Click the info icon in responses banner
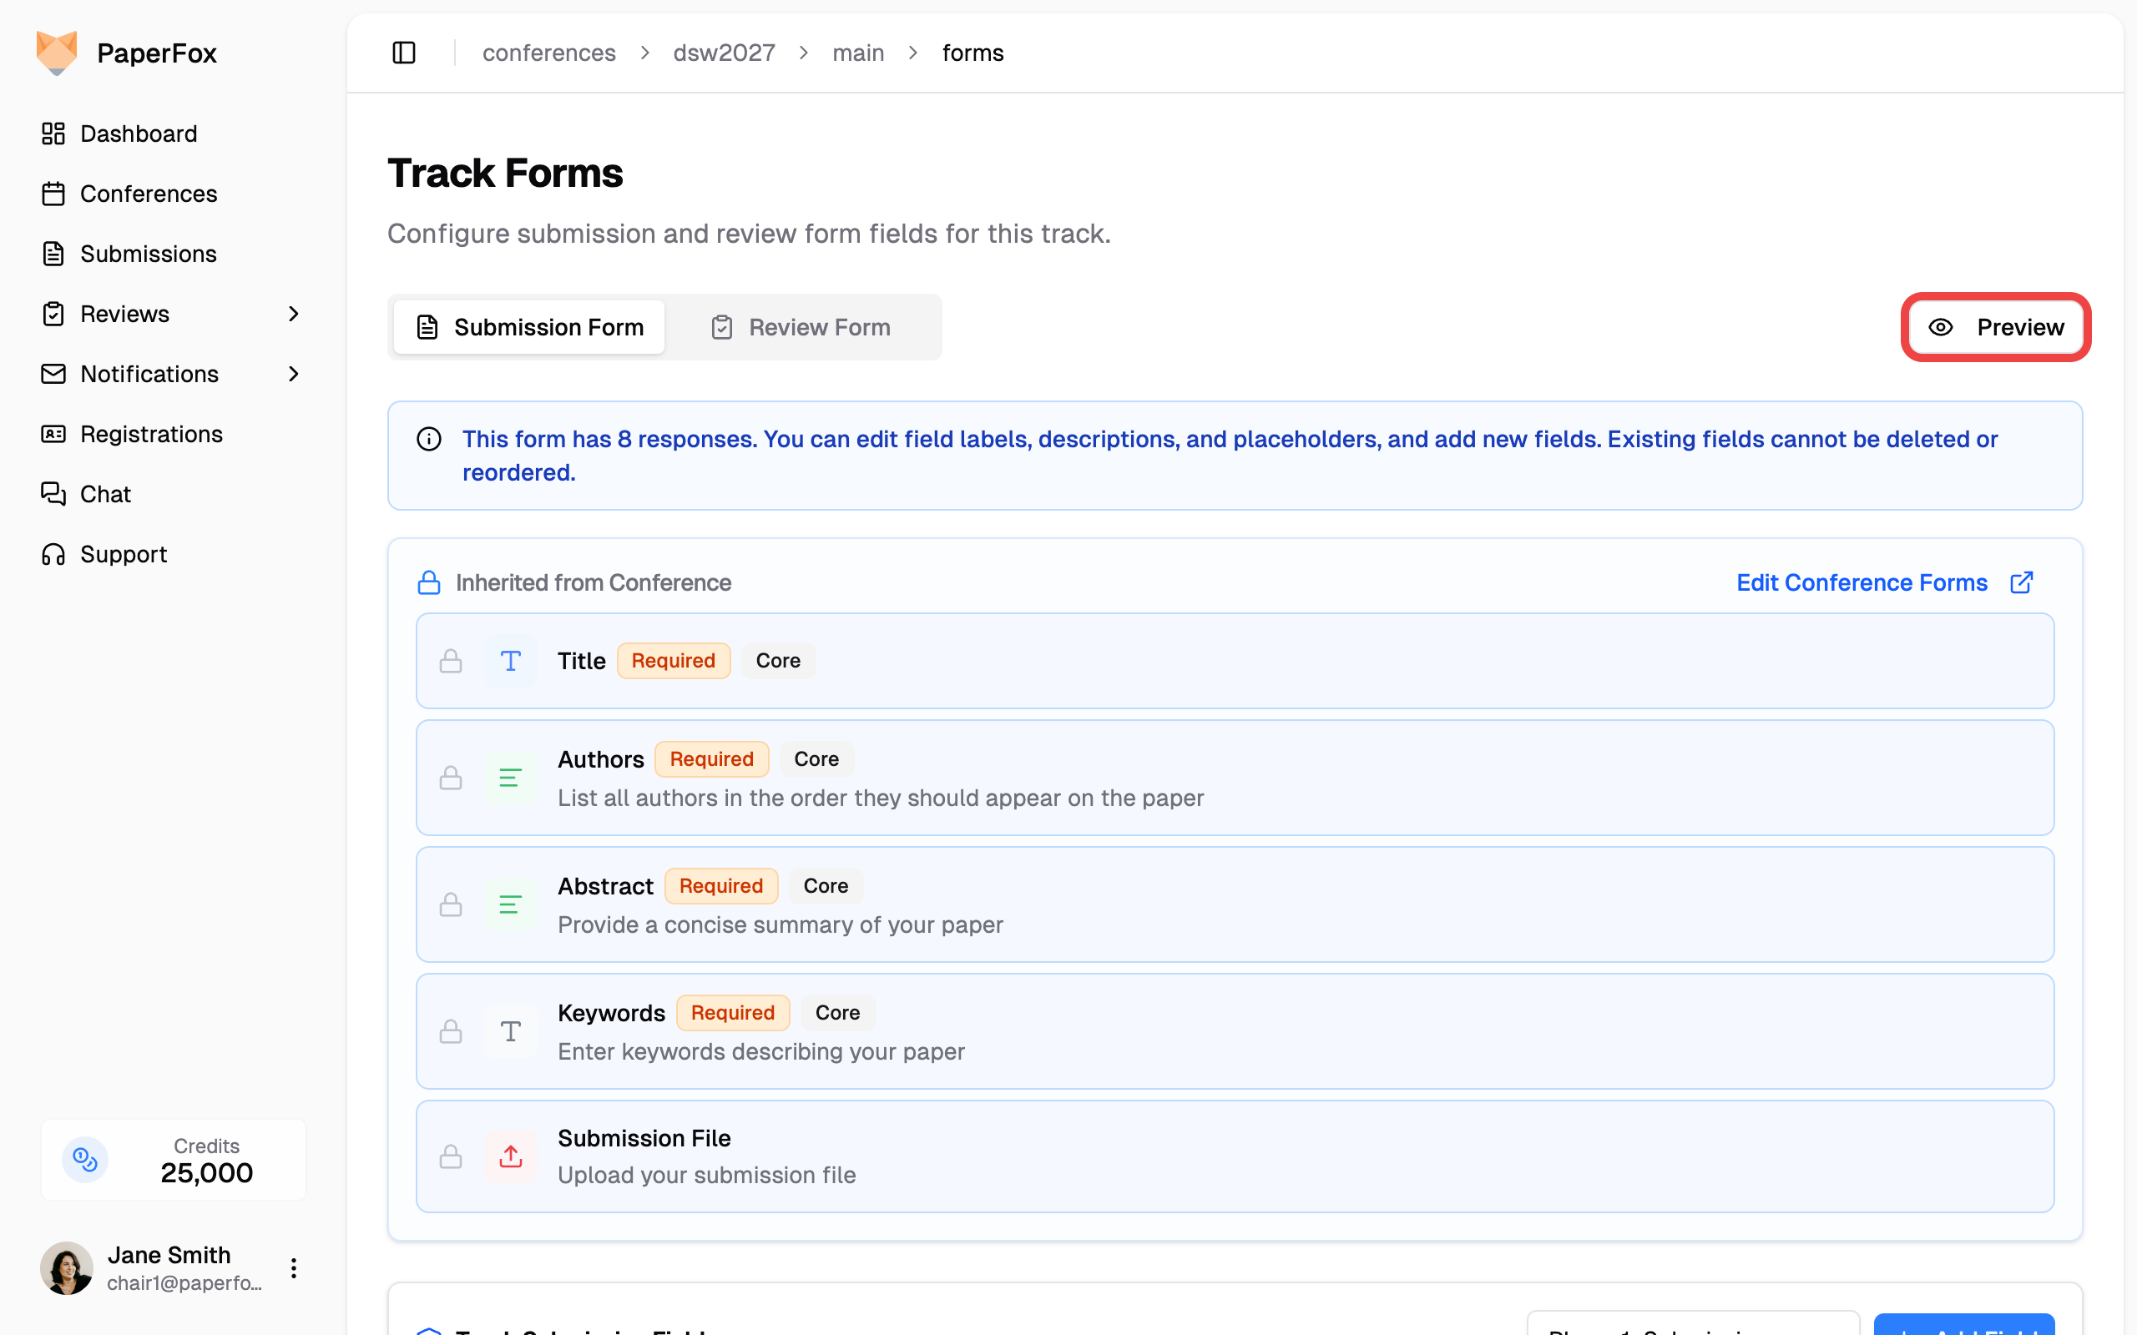Viewport: 2137px width, 1335px height. [x=429, y=439]
